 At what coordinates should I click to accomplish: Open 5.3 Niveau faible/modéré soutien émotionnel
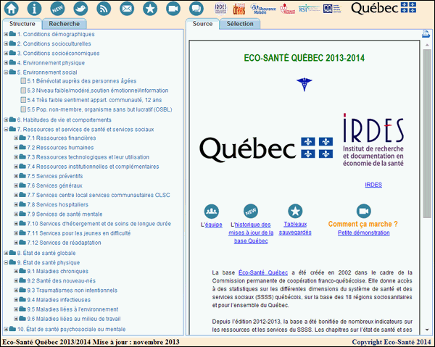pos(98,91)
